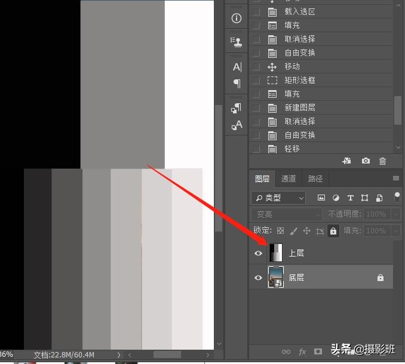This screenshot has height=364, width=405.
Task: Click History panel scroll down arrow
Action: (398, 147)
